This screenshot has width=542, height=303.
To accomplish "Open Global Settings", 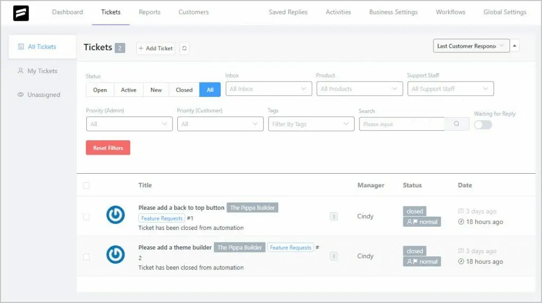I will (x=504, y=12).
